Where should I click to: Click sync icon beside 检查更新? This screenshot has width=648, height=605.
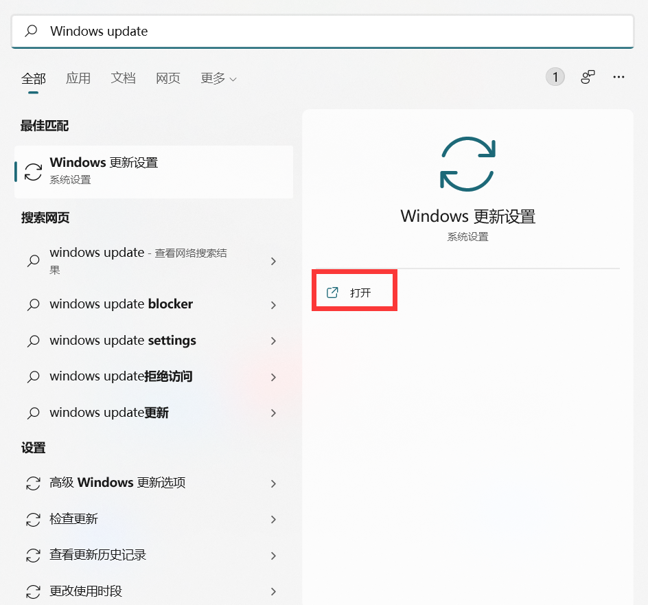[33, 520]
